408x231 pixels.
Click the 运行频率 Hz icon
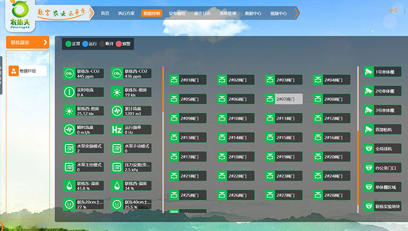(x=116, y=130)
